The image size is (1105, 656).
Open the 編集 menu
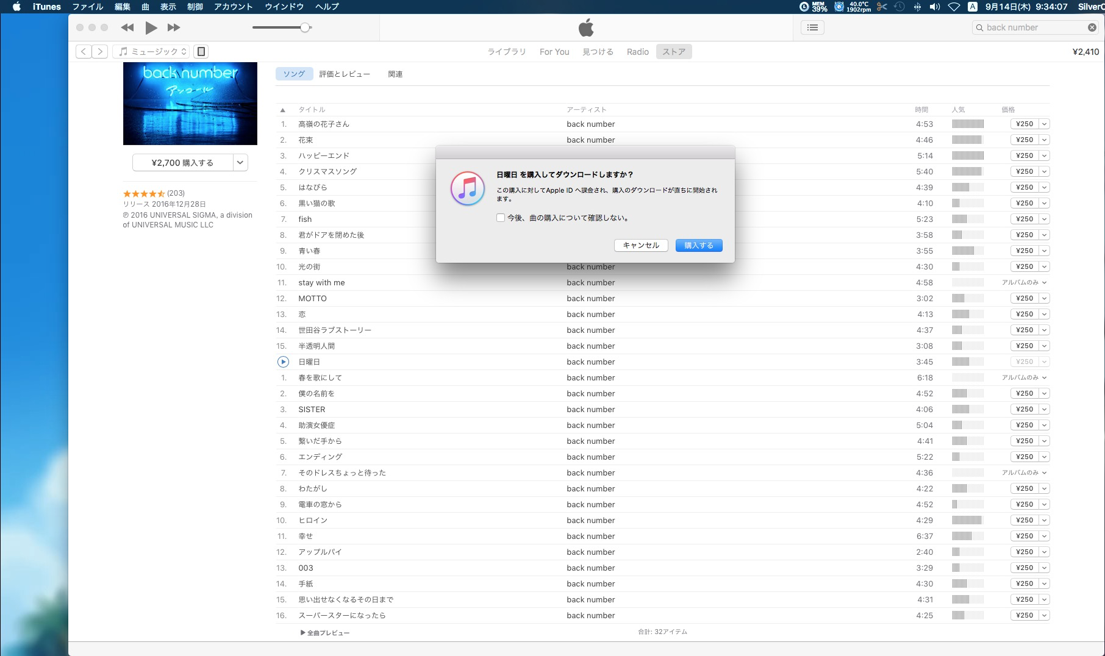[123, 7]
